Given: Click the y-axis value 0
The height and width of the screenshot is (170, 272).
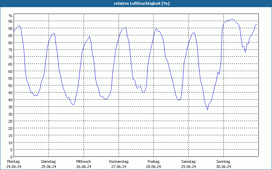Looking at the screenshot, I should click(12, 157).
